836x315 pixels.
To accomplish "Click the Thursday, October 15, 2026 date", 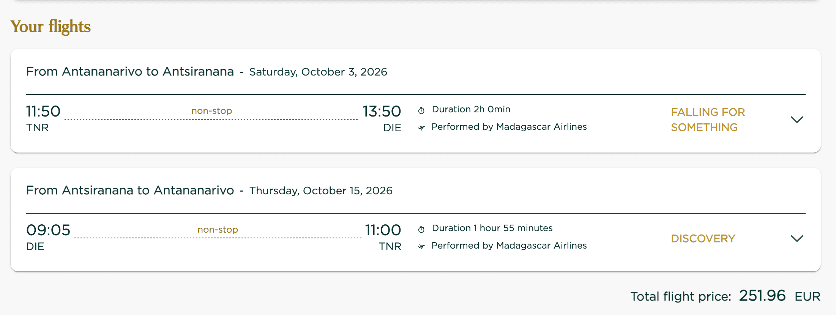I will (321, 191).
